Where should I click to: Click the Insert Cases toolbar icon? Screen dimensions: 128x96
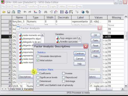(52, 12)
